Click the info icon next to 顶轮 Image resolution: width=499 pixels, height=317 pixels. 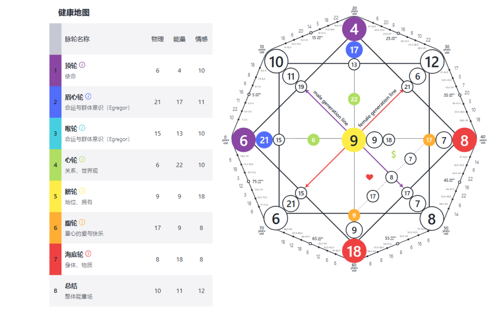82,65
